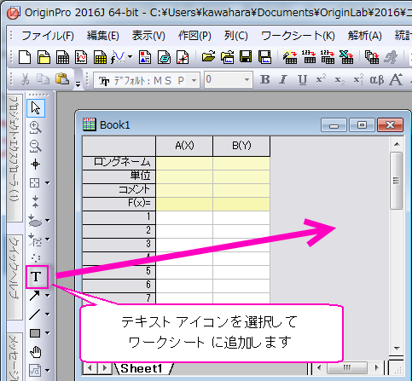Click the vertical scrollbar thumb in Book1
The image size is (412, 381).
pyautogui.click(x=396, y=181)
